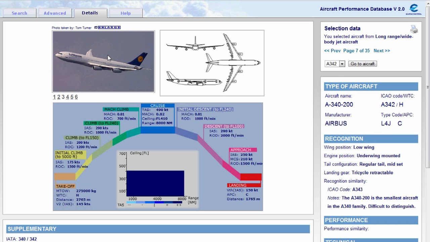
Task: Click the Aircraft Performance Database V 2.0 title
Action: (x=362, y=9)
